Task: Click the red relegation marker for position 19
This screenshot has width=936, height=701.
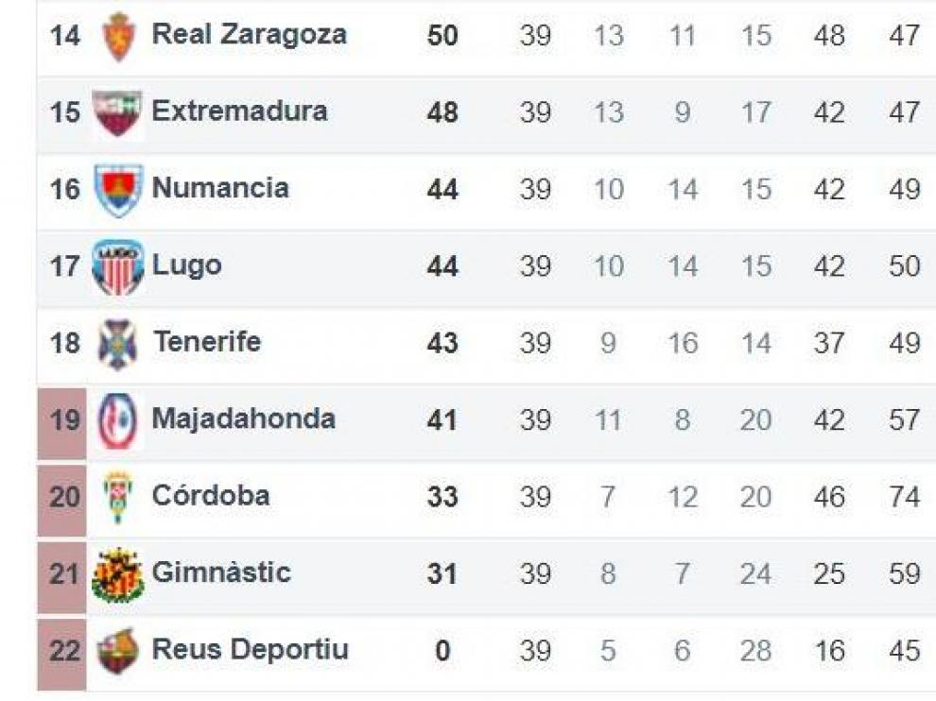Action: (61, 423)
